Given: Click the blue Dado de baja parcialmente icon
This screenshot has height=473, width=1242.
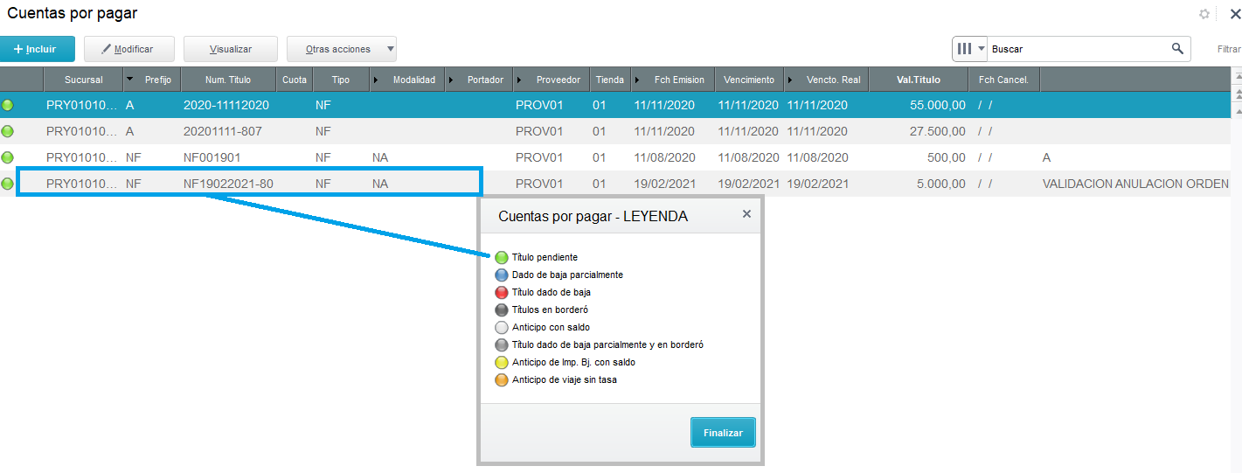Looking at the screenshot, I should (501, 275).
